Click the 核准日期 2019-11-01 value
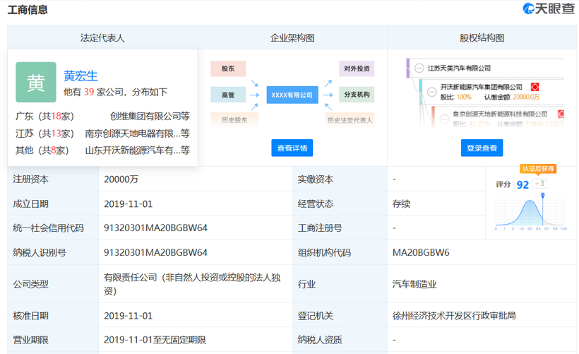The image size is (579, 354). pos(128,316)
